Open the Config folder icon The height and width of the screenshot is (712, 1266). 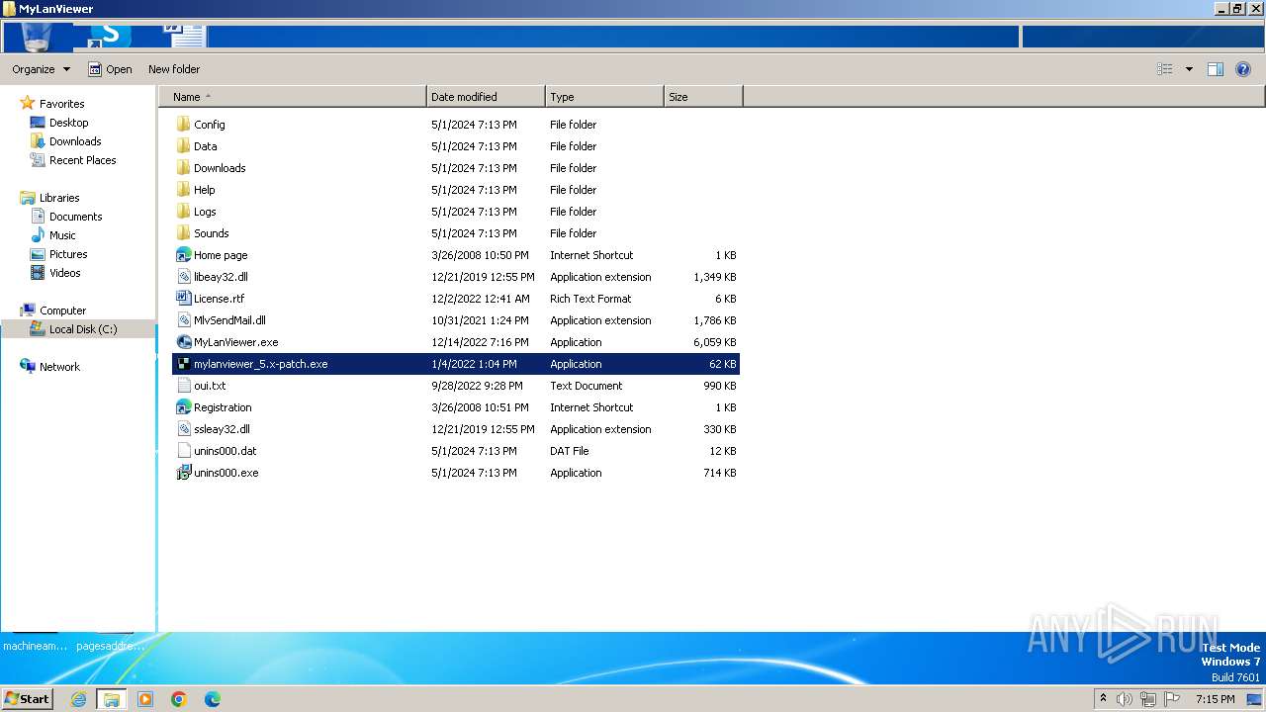pyautogui.click(x=183, y=125)
